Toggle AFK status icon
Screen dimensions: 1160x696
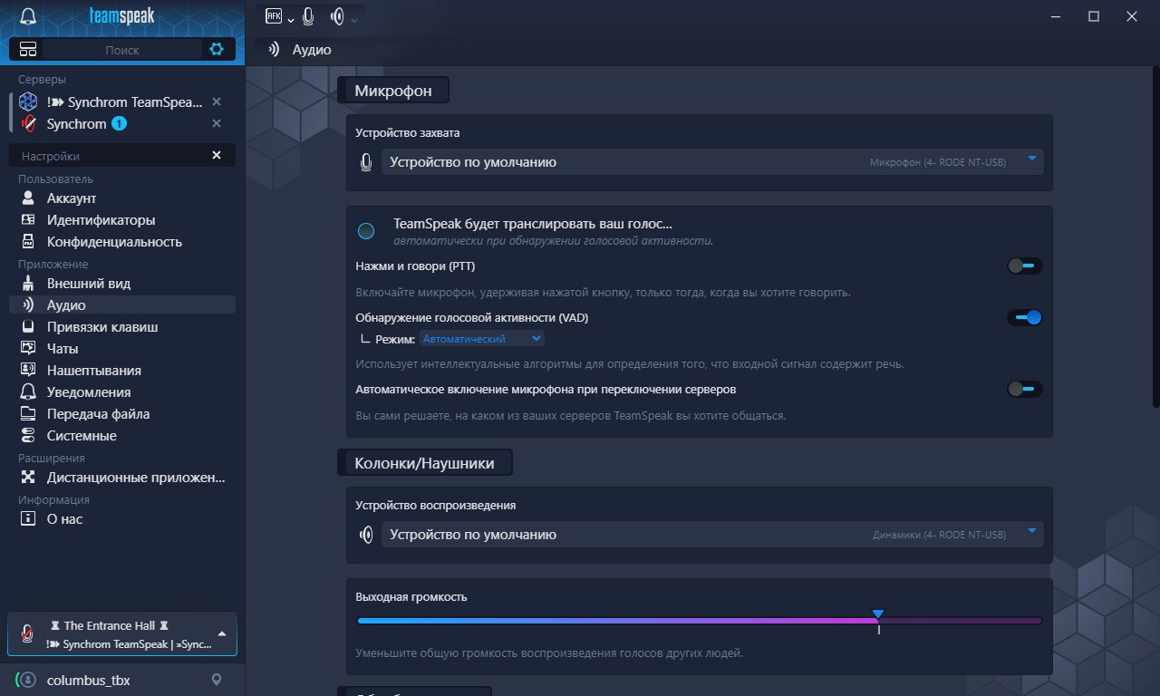pyautogui.click(x=274, y=15)
